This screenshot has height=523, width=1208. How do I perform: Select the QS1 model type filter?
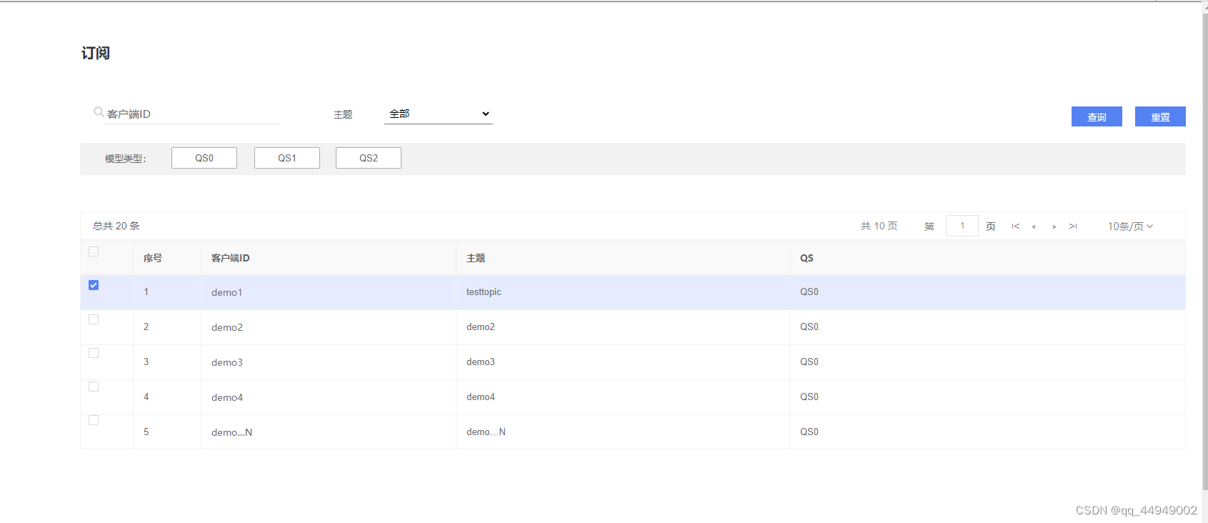point(287,158)
